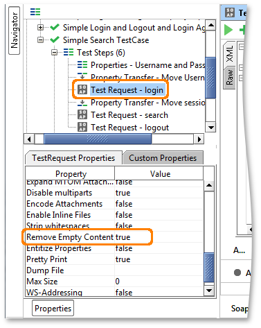Select Test Request - logout step
This screenshot has height=328, width=261.
tap(129, 128)
